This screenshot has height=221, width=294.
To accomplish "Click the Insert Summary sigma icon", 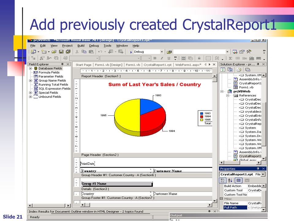I will (230, 58).
